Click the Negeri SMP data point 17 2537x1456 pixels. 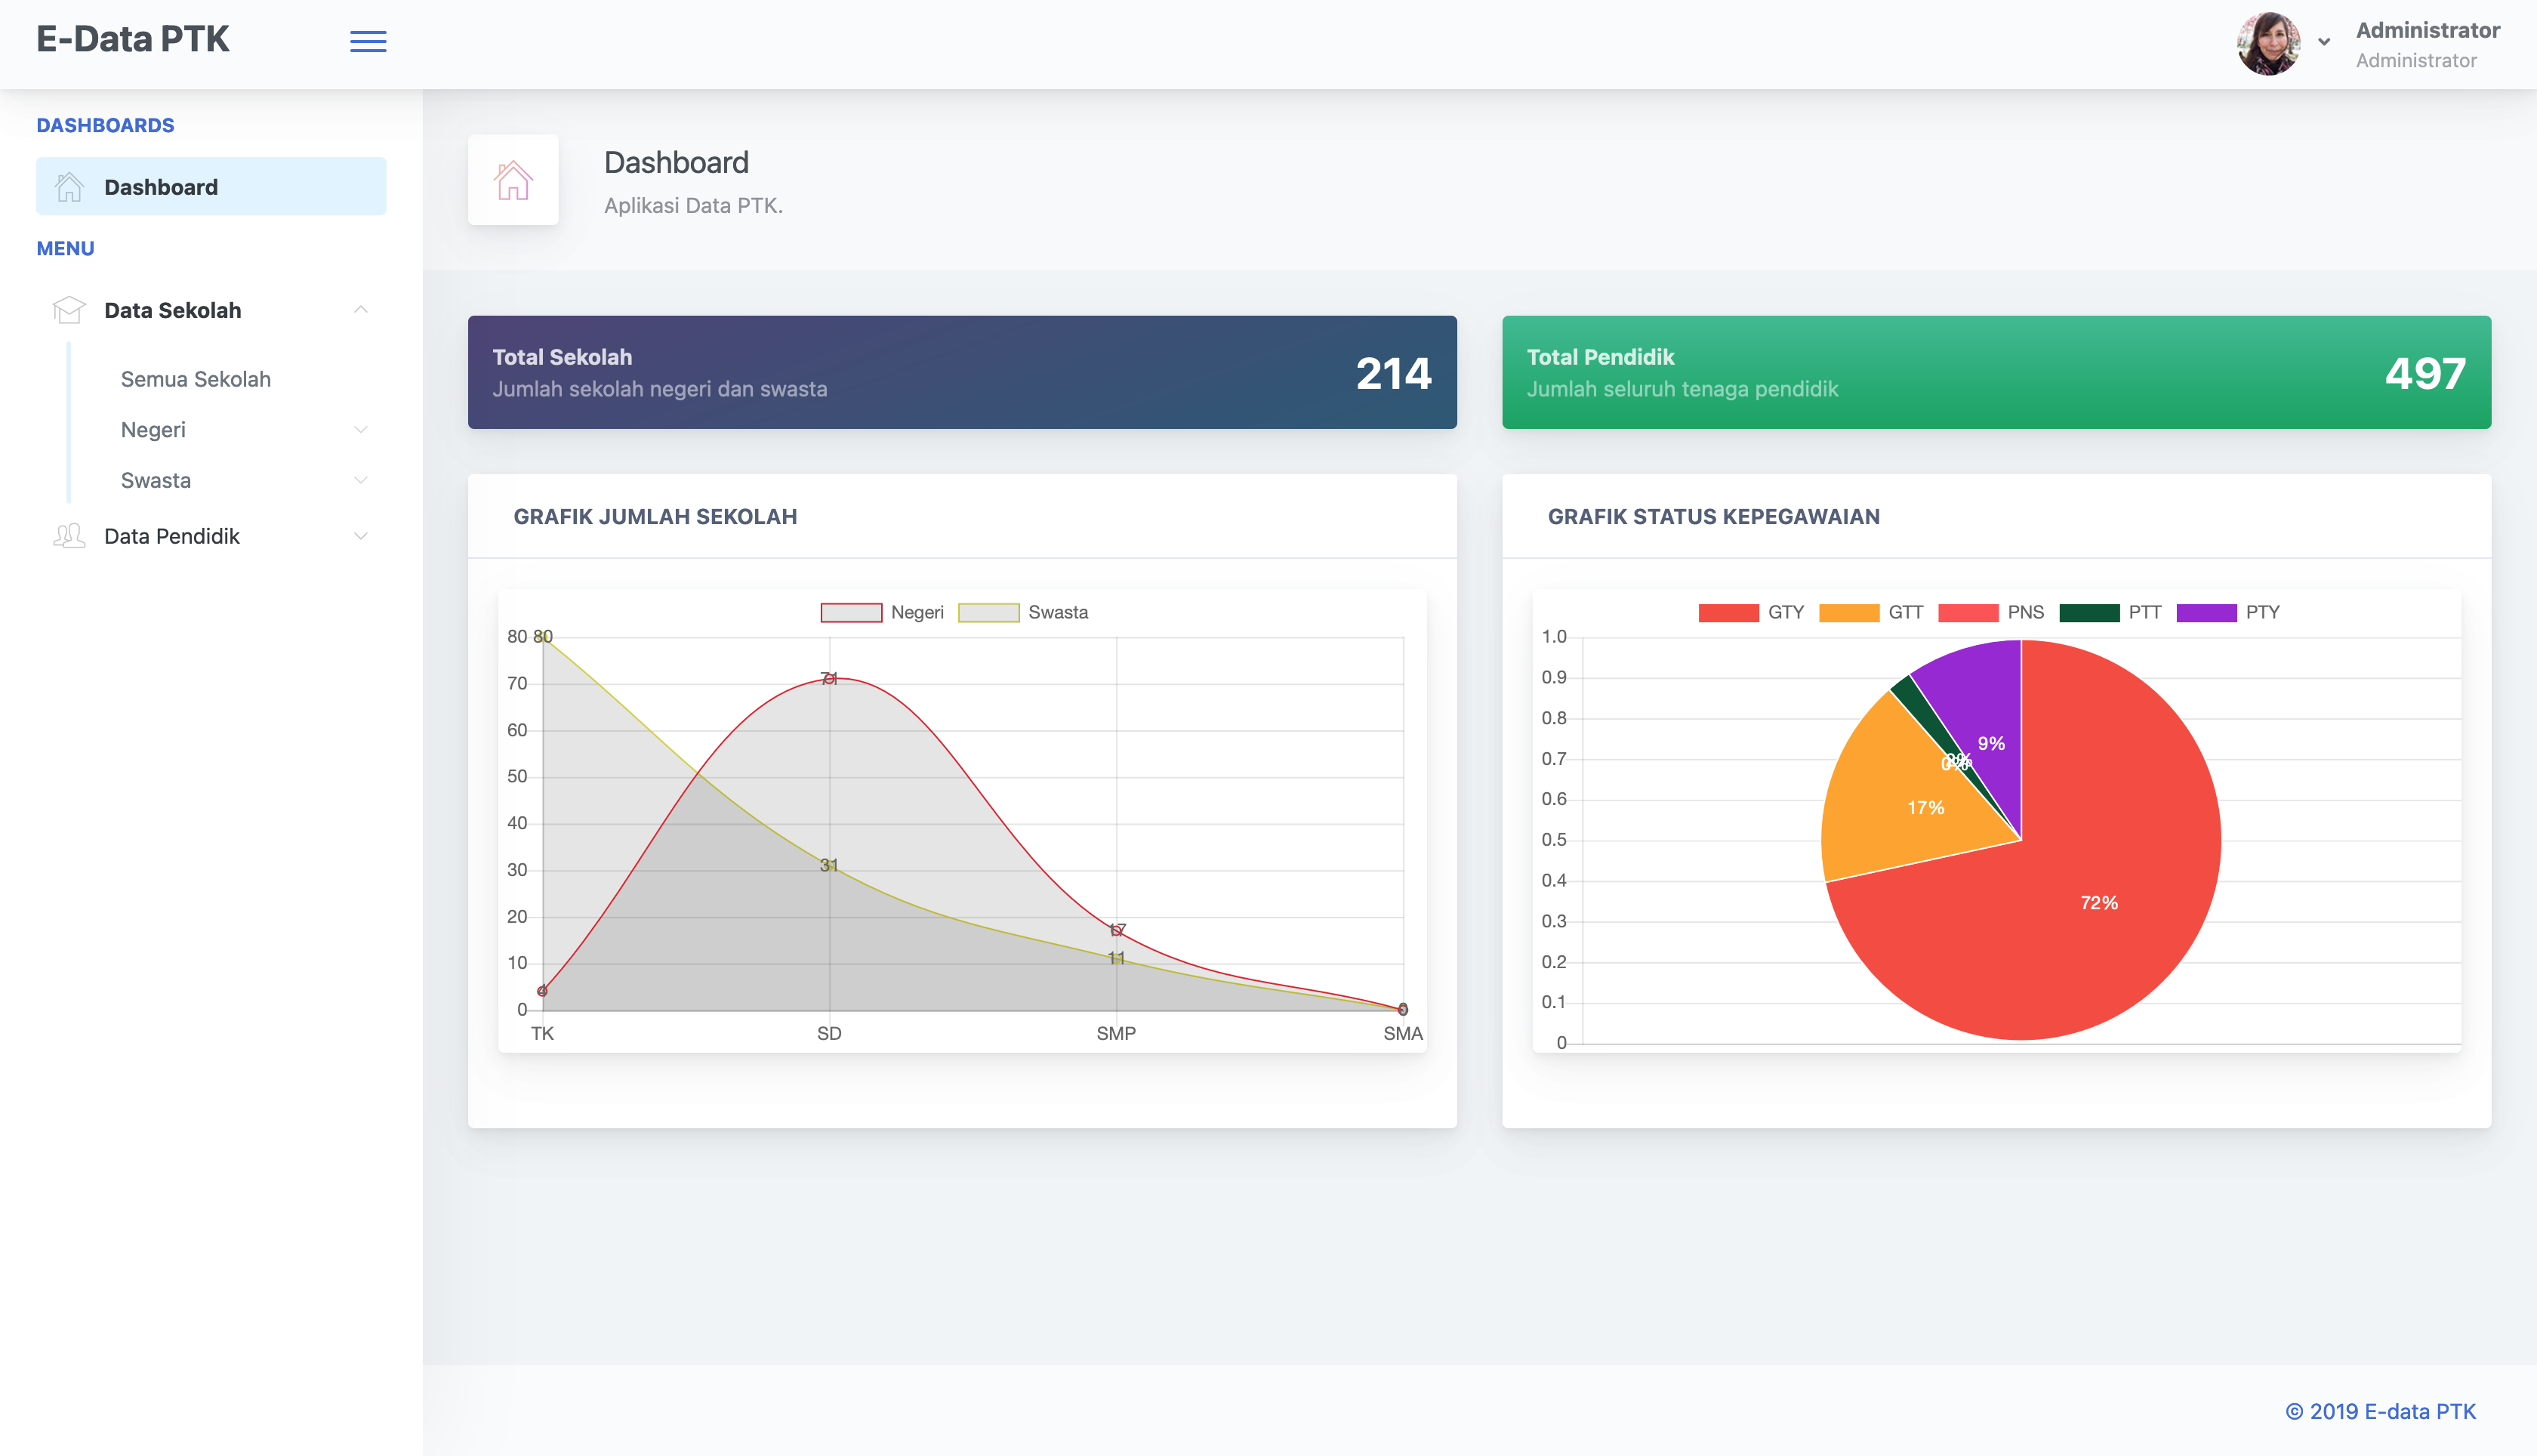tap(1117, 930)
